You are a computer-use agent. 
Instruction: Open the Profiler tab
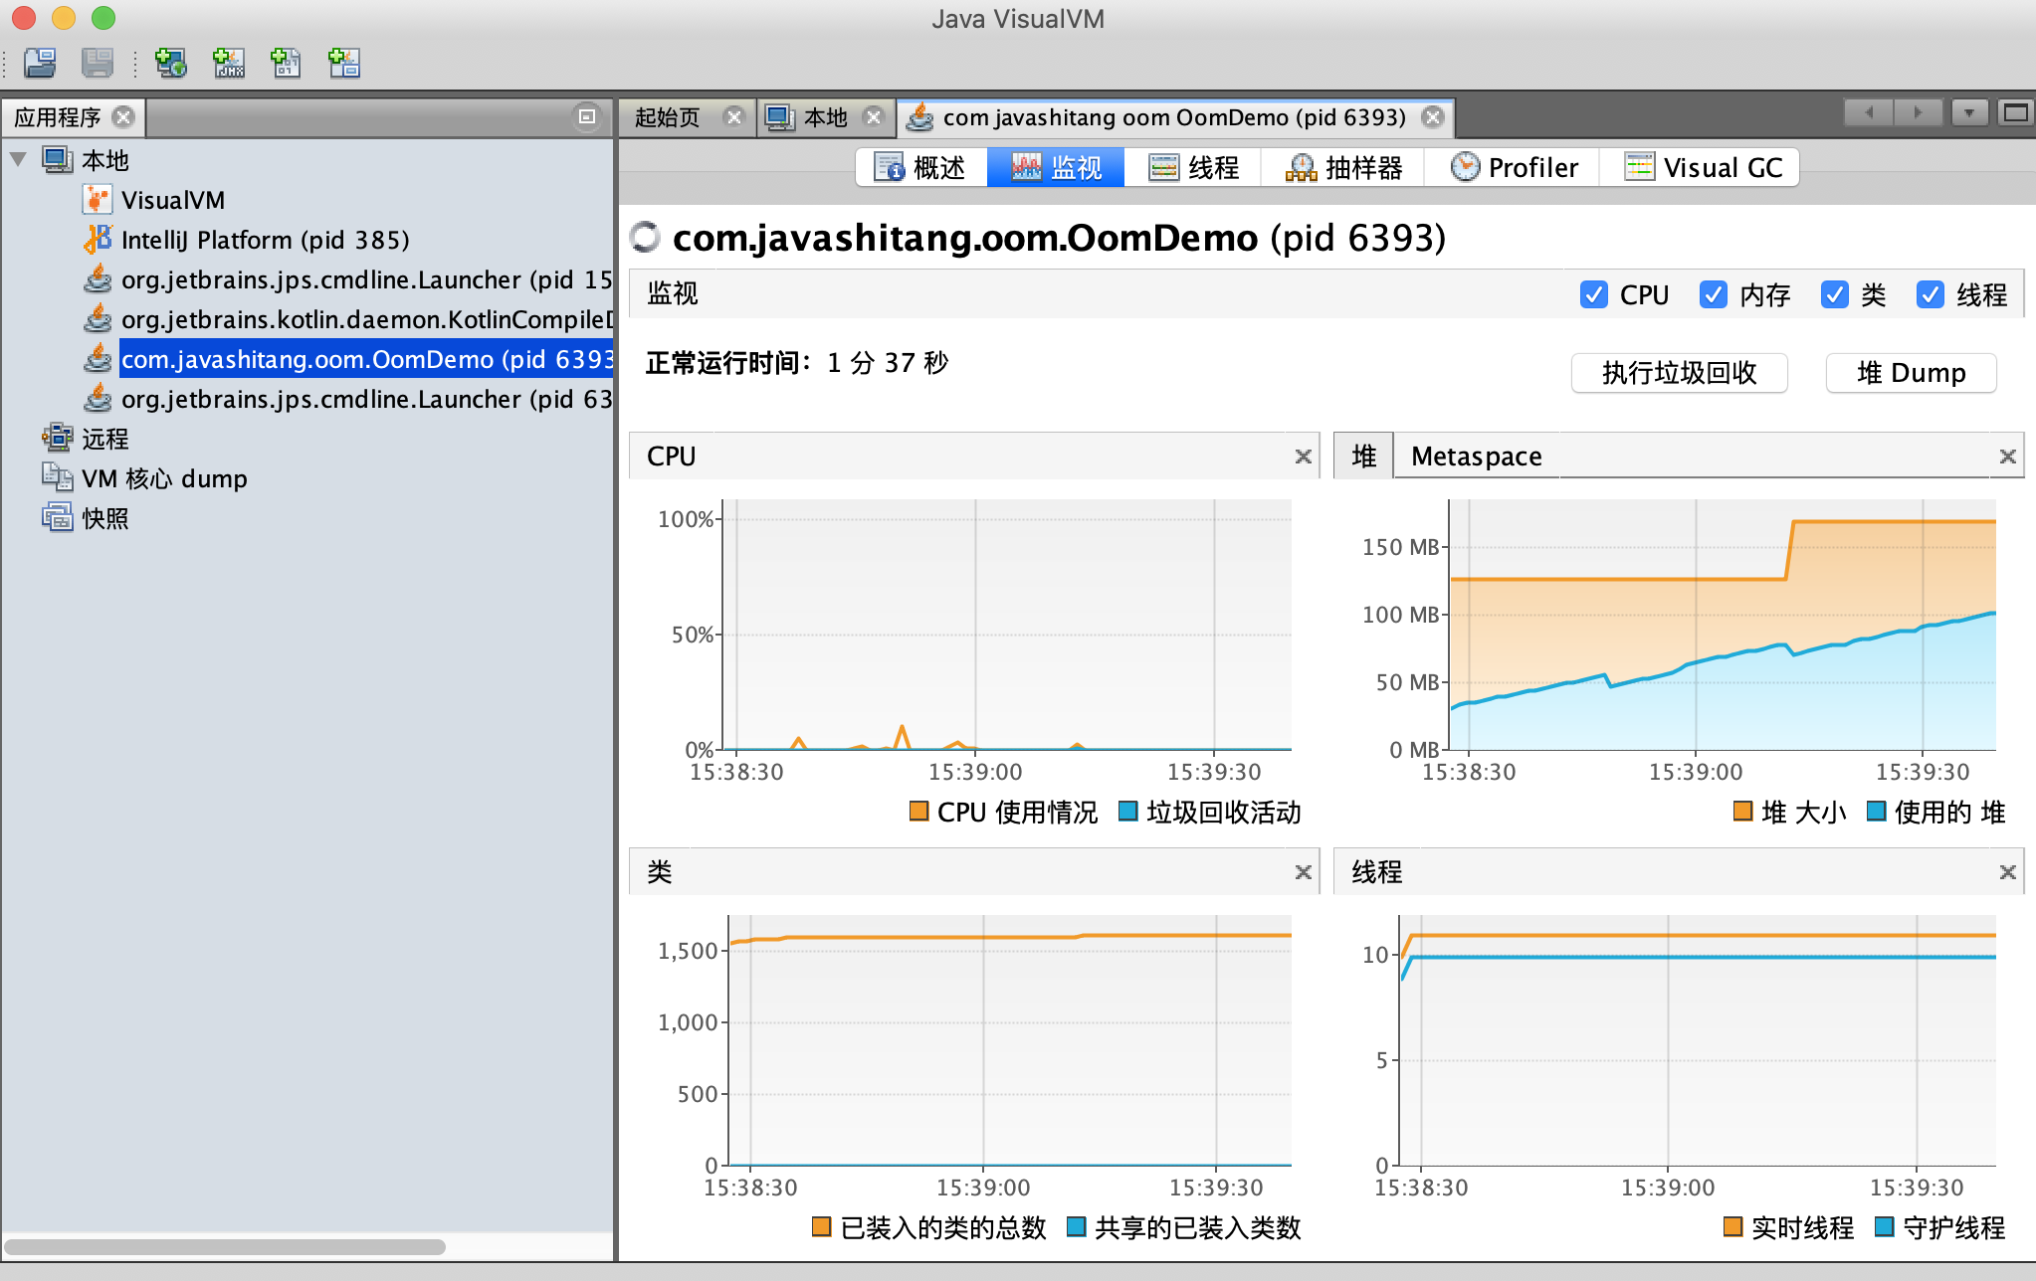(x=1513, y=167)
